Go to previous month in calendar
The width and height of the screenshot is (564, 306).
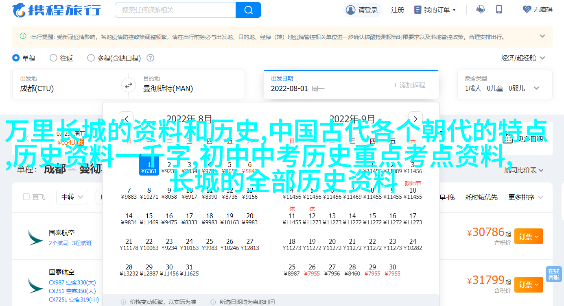click(x=126, y=119)
